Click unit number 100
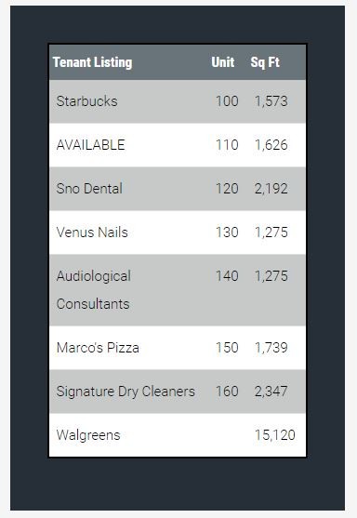 227,101
